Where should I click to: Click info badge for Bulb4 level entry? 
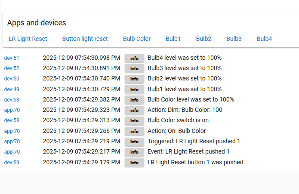coord(134,58)
